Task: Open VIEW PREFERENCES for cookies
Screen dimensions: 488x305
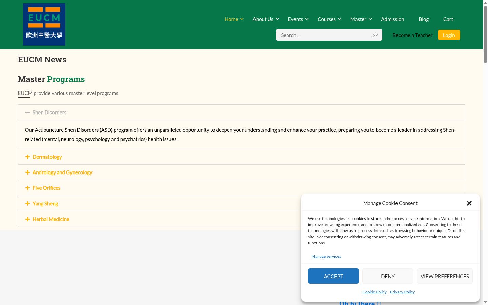Action: [x=445, y=276]
